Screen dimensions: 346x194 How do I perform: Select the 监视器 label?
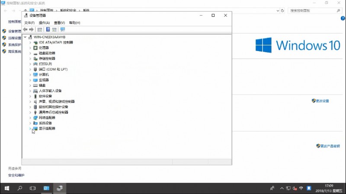click(44, 80)
